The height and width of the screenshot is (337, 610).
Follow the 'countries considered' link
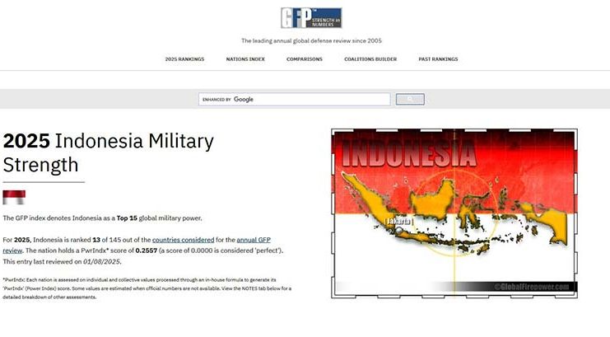pyautogui.click(x=184, y=239)
